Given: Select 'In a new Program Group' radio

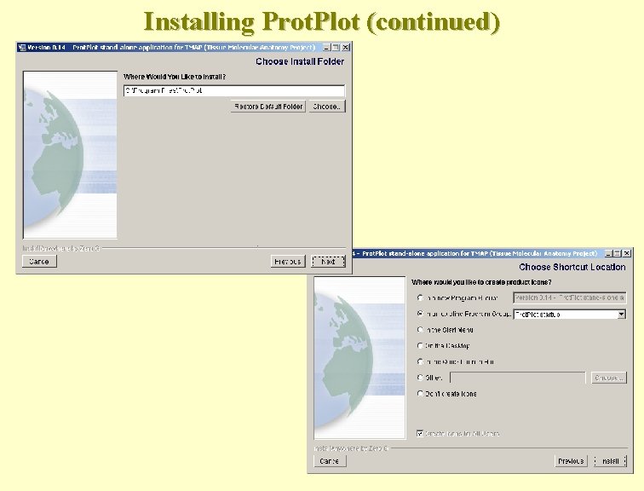Looking at the screenshot, I should (420, 297).
